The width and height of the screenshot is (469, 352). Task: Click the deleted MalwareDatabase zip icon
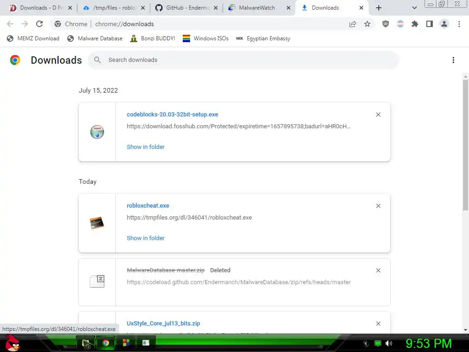(x=97, y=281)
